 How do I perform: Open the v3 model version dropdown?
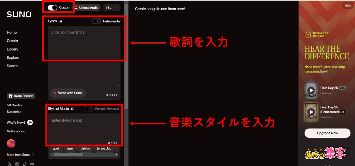click(x=111, y=8)
